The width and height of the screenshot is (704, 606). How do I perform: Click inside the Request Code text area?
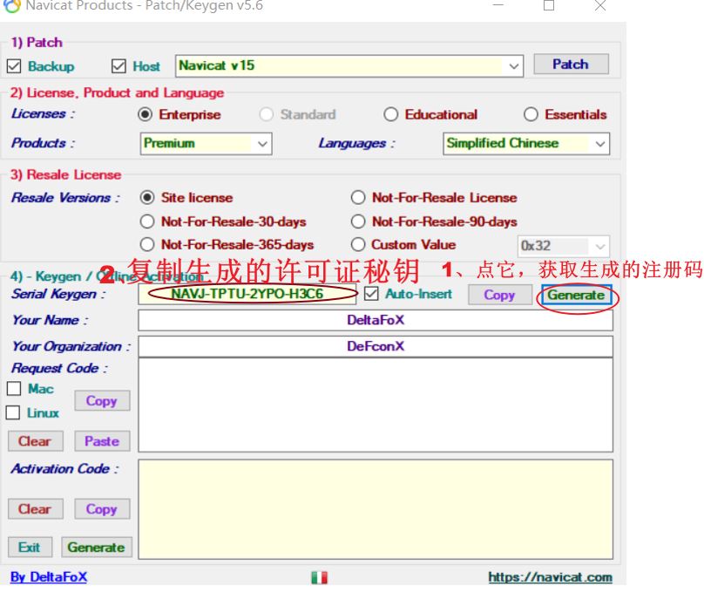click(x=376, y=405)
